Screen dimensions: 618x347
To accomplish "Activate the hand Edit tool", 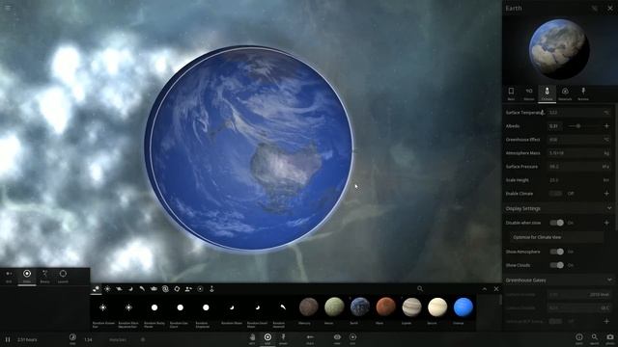I will [252, 338].
